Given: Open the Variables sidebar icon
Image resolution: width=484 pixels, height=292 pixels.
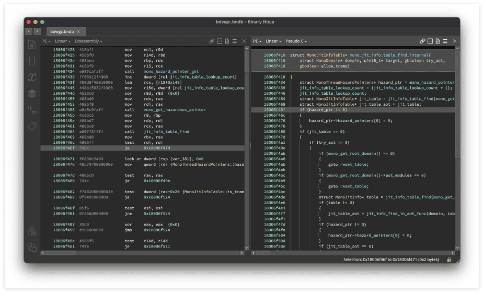Looking at the screenshot, I should 32,77.
